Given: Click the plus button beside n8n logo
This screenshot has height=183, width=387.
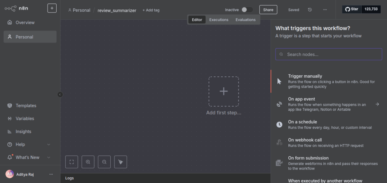Looking at the screenshot, I should 52,8.
